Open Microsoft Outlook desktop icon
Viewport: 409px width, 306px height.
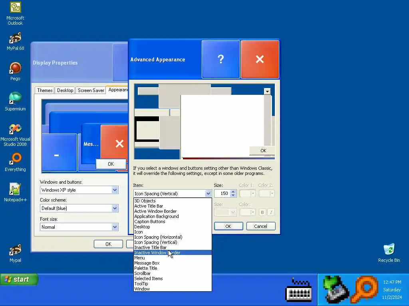[x=15, y=13]
